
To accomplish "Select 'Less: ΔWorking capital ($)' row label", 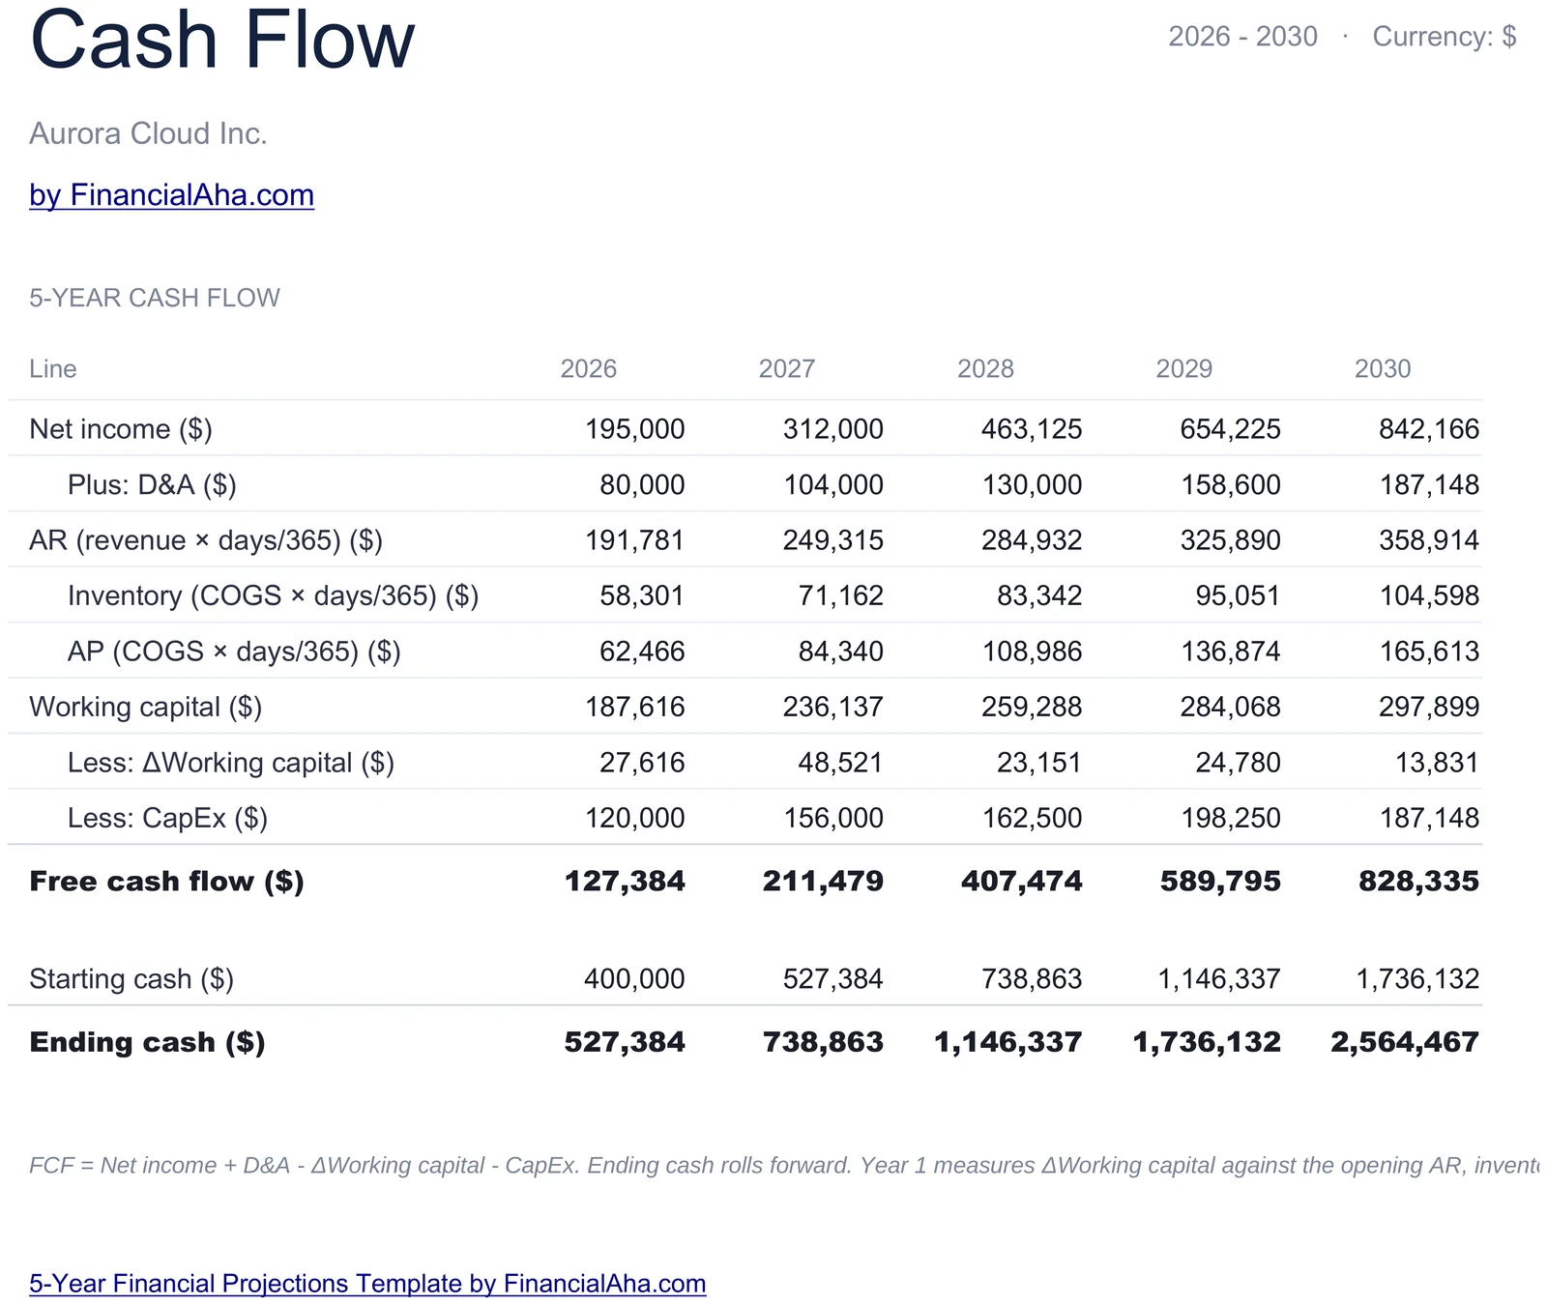I will pos(231,763).
